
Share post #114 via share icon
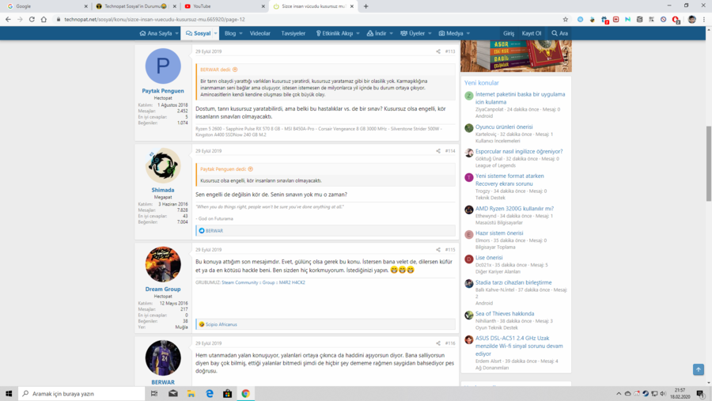(438, 151)
